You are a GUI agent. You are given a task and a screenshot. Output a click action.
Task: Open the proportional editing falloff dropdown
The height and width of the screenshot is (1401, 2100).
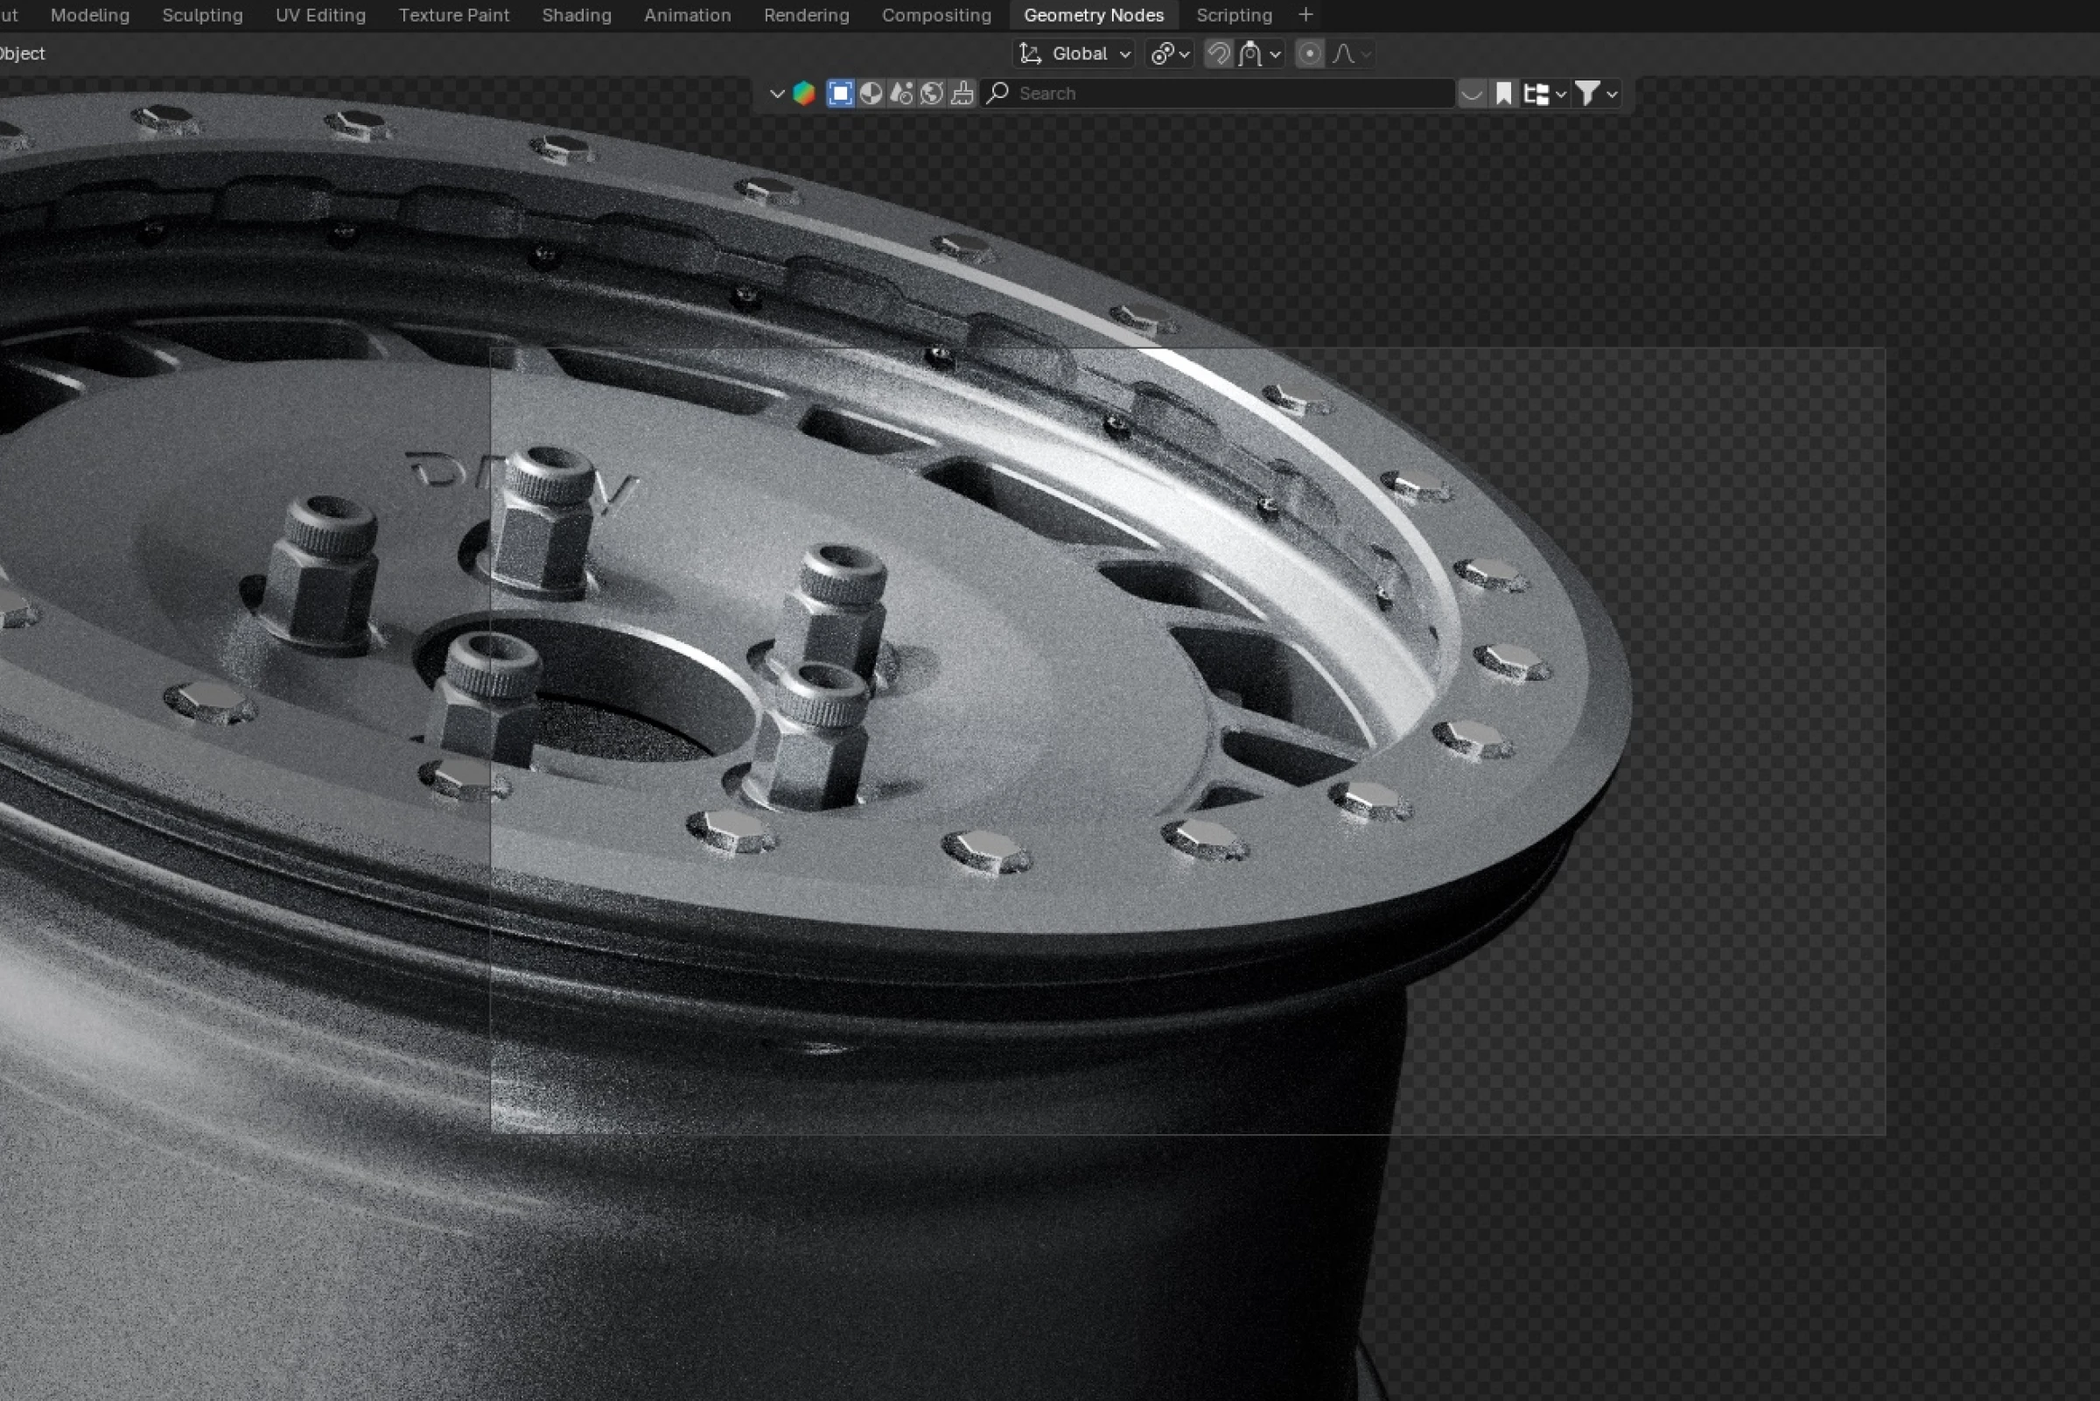click(x=1365, y=53)
